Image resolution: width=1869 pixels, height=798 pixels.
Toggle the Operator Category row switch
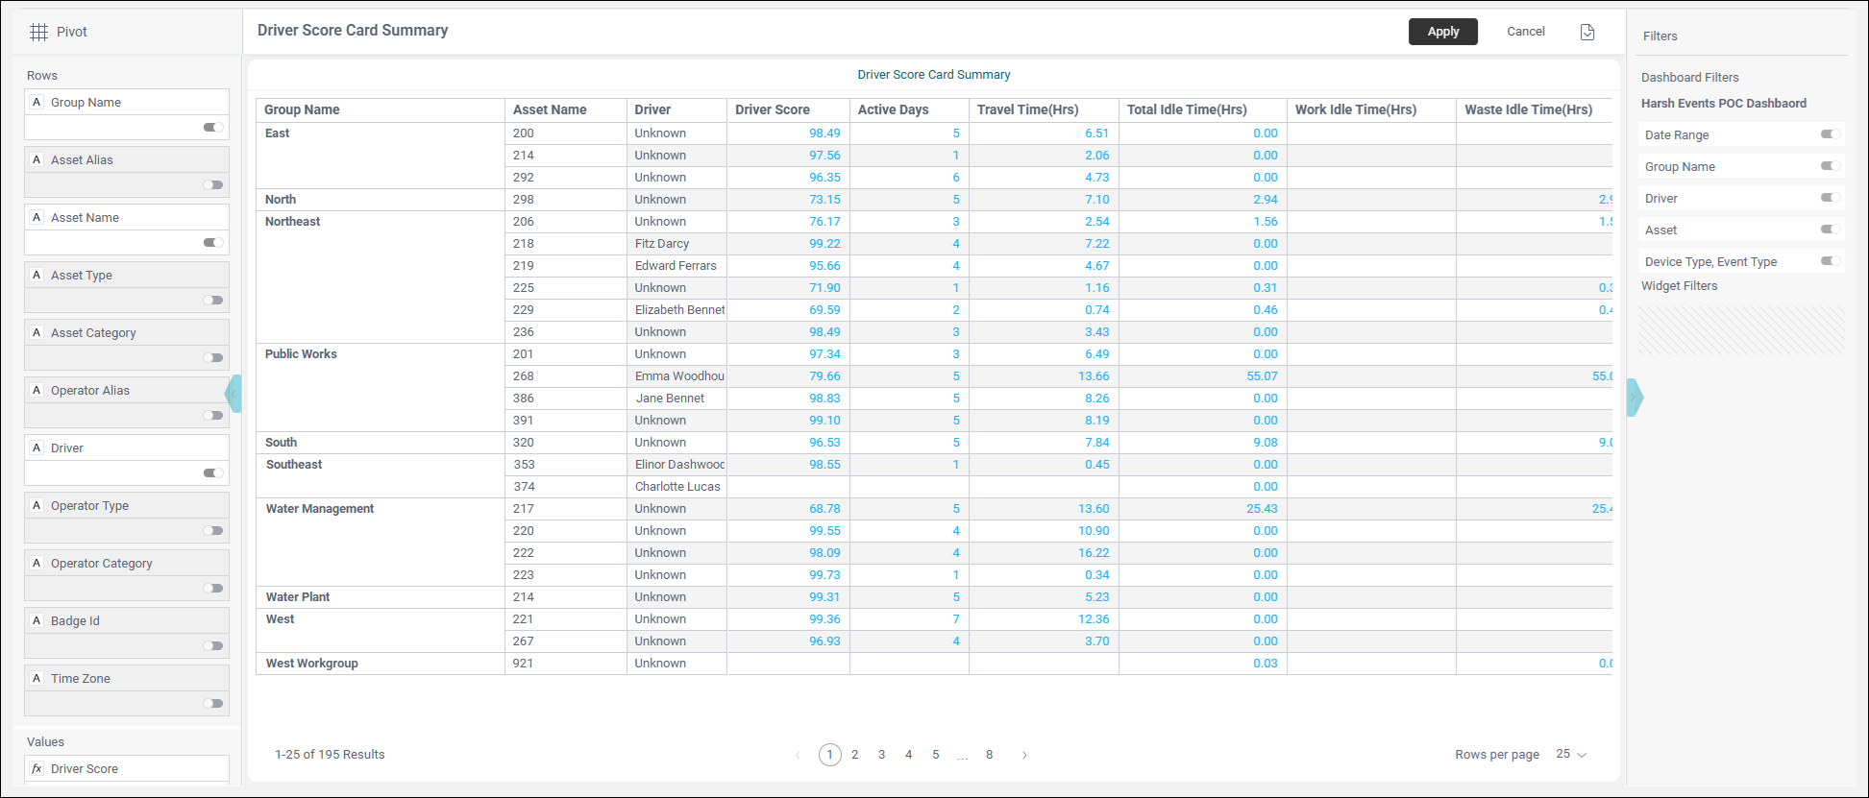click(213, 588)
